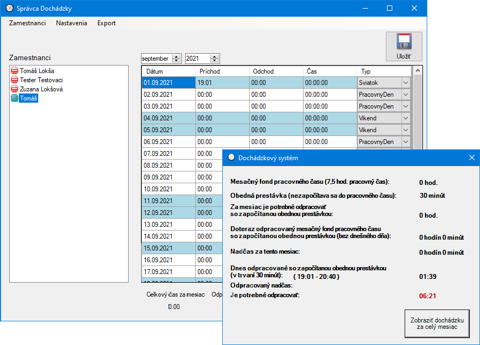Open Typ dropdown for 05.09.2021 Vikend row

pos(406,130)
